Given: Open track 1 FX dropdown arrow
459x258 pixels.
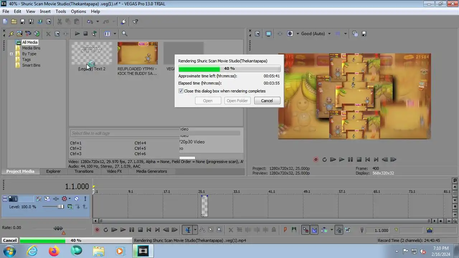Looking at the screenshot, I should [70, 199].
